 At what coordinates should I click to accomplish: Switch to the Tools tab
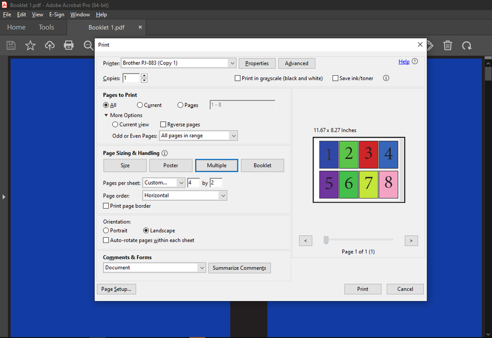point(46,27)
